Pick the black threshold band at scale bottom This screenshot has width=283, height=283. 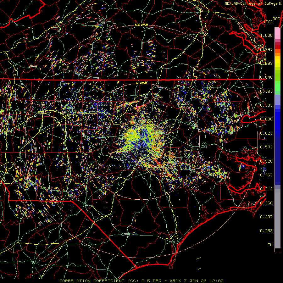click(278, 250)
